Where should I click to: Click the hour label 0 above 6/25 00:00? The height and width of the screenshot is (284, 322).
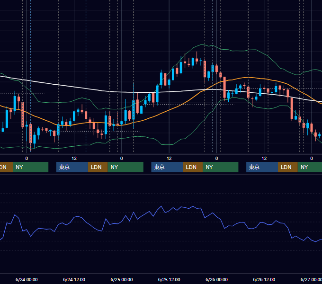pos(122,159)
